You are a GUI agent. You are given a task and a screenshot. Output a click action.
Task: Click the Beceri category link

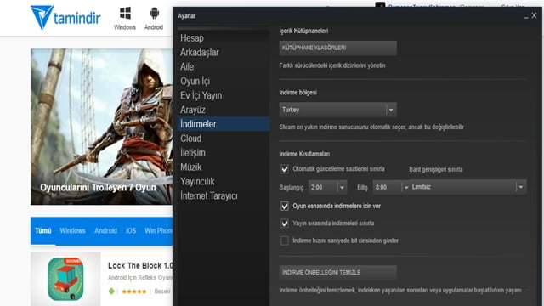coord(162,292)
